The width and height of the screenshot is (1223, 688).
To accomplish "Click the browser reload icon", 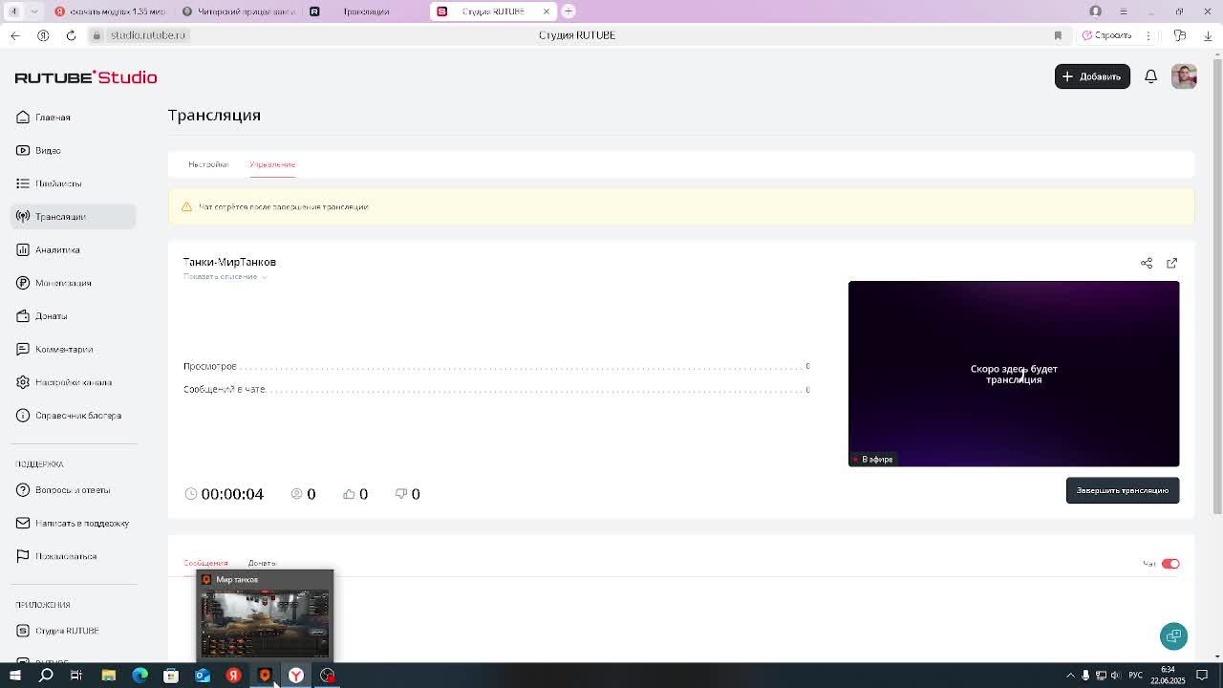I will tap(71, 35).
